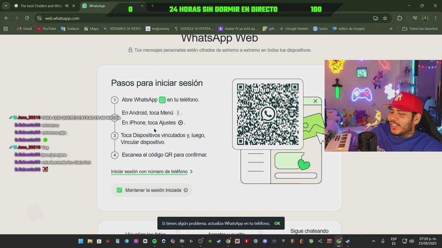Open Spotify from the taskbar
442x248 pixels.
point(154,241)
